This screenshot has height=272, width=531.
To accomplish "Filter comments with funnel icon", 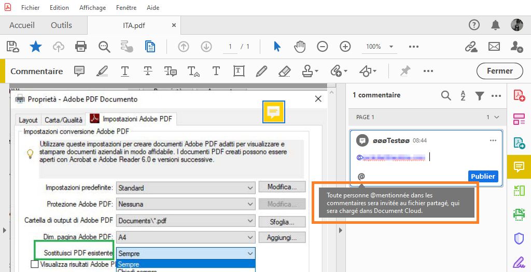I will (x=479, y=96).
